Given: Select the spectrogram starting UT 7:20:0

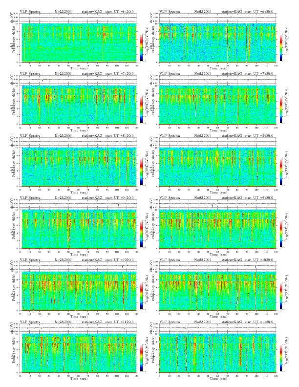Looking at the screenshot, I should click(78, 105).
